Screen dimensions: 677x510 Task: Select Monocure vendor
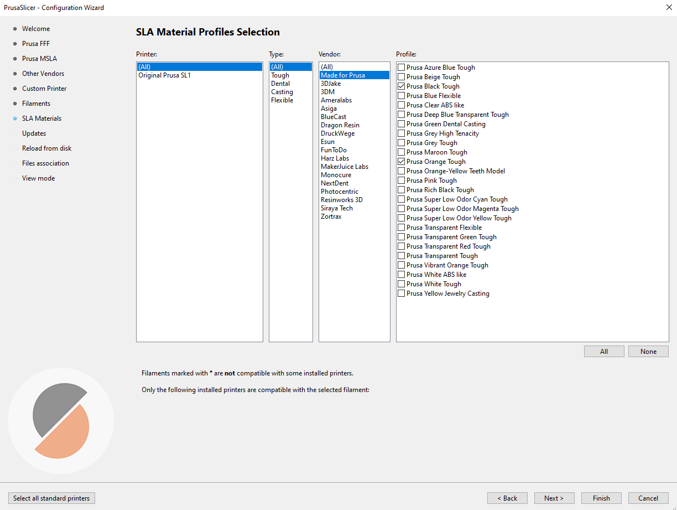coord(355,175)
